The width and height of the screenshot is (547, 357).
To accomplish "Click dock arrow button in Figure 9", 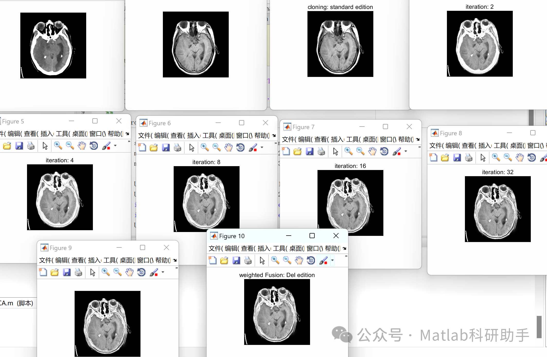I will coord(175,260).
